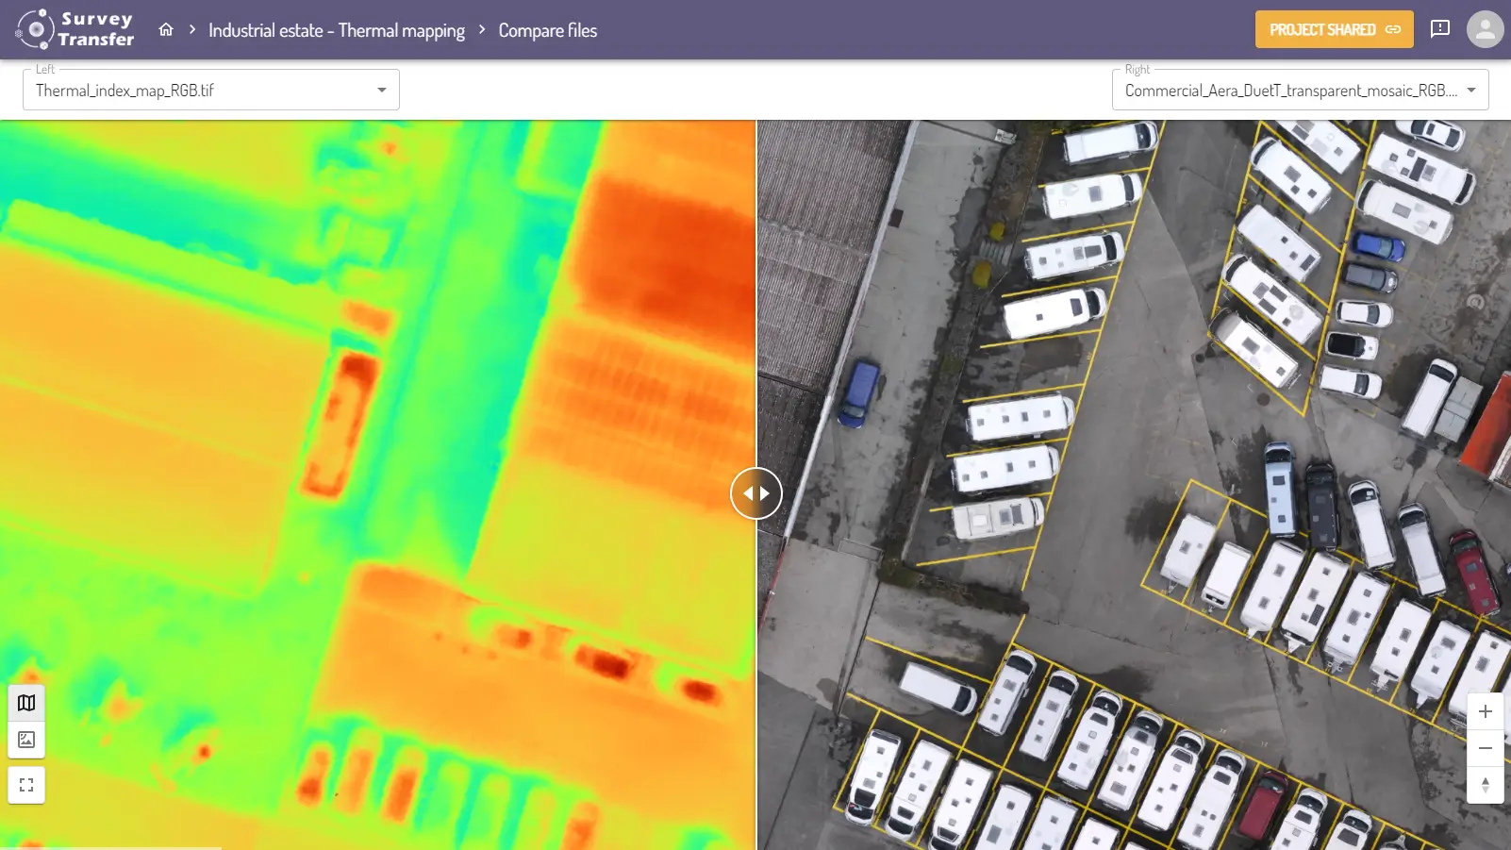Click the Survey Transfer logo
1511x850 pixels.
tap(74, 27)
